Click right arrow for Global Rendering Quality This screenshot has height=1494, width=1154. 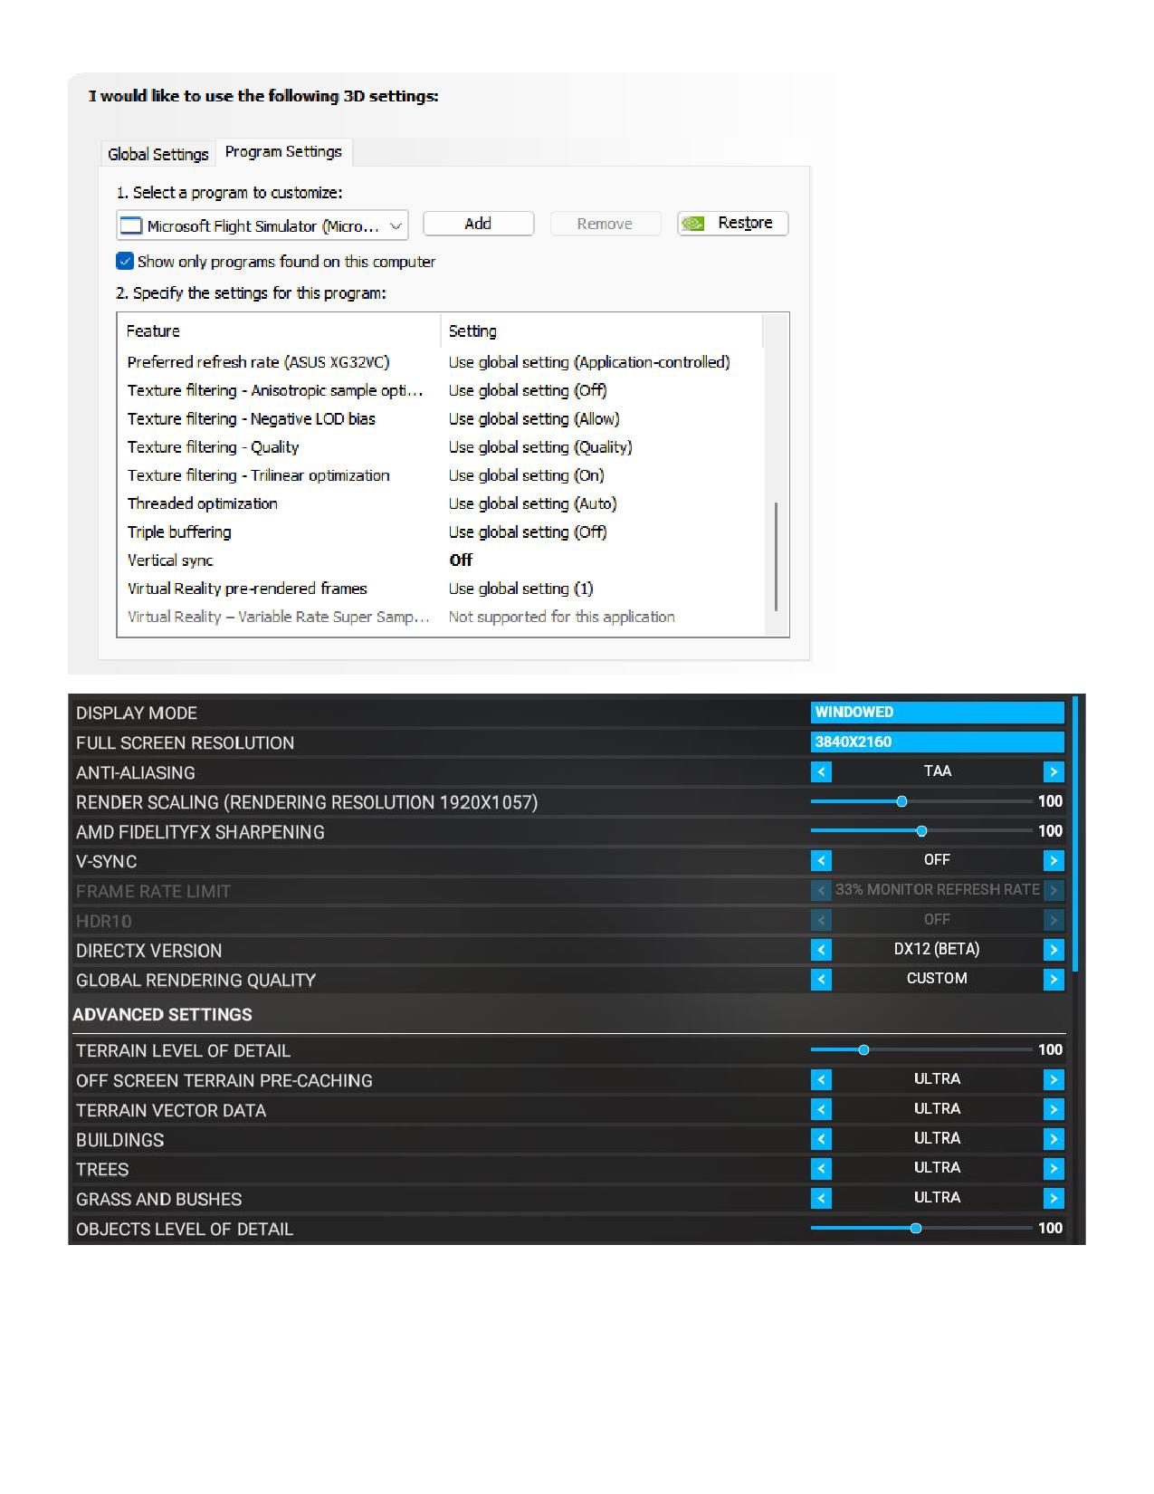(x=1054, y=980)
